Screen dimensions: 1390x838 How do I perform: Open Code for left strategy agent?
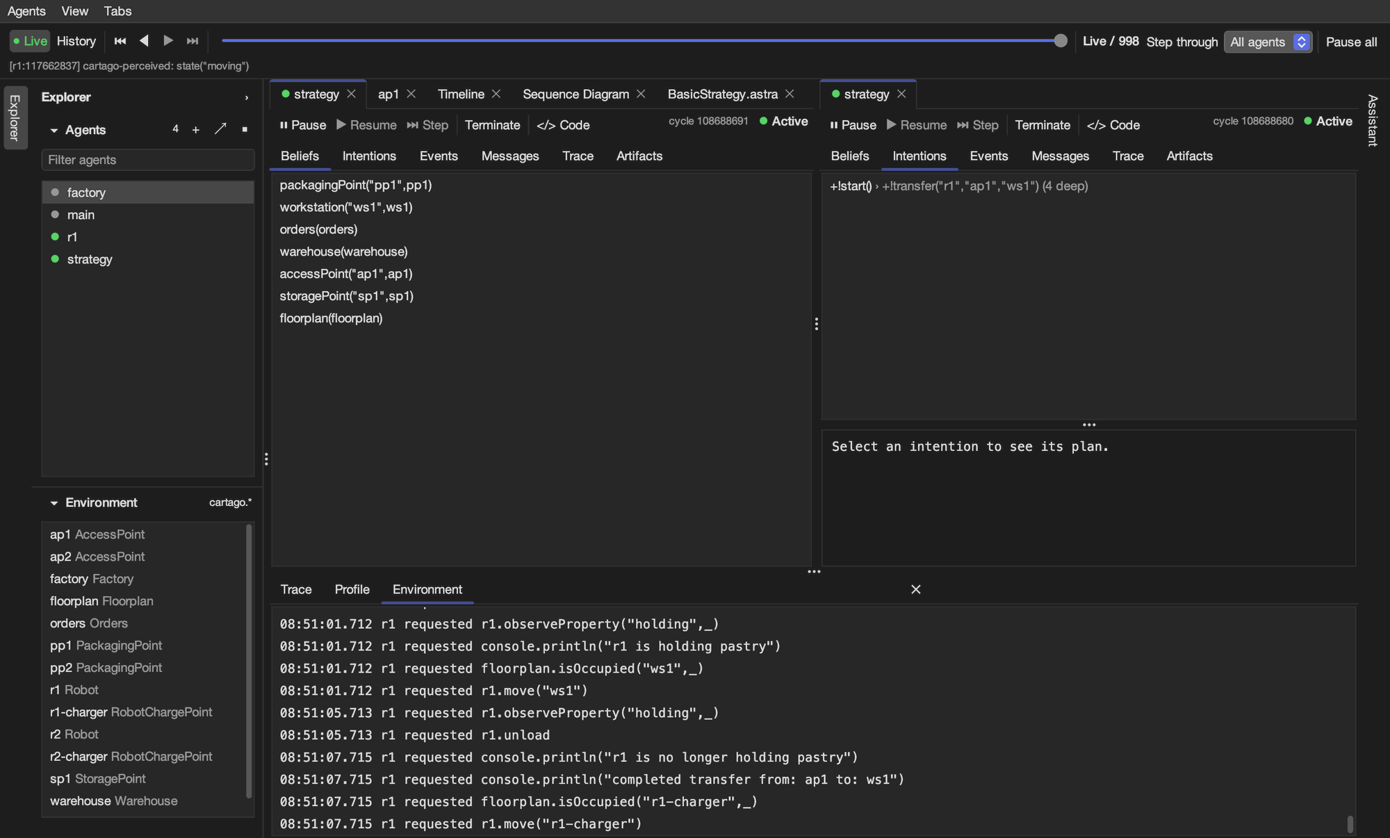point(563,125)
